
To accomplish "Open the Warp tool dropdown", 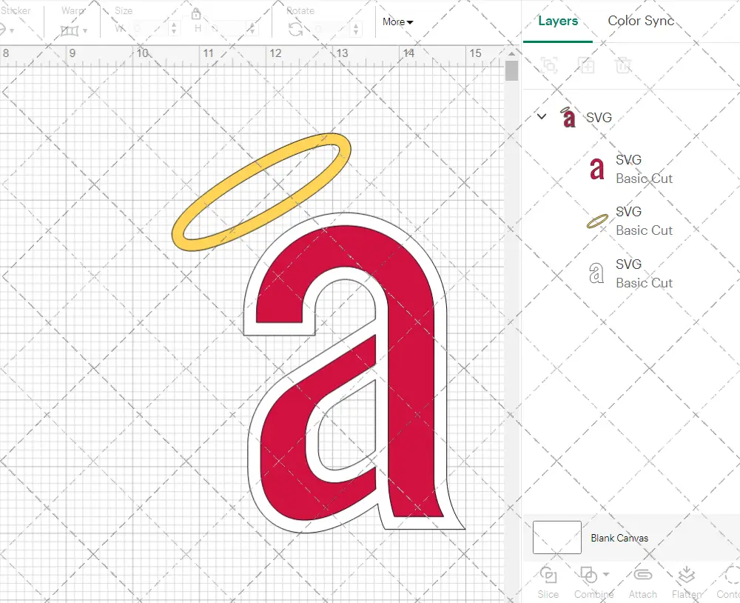I will pyautogui.click(x=85, y=30).
